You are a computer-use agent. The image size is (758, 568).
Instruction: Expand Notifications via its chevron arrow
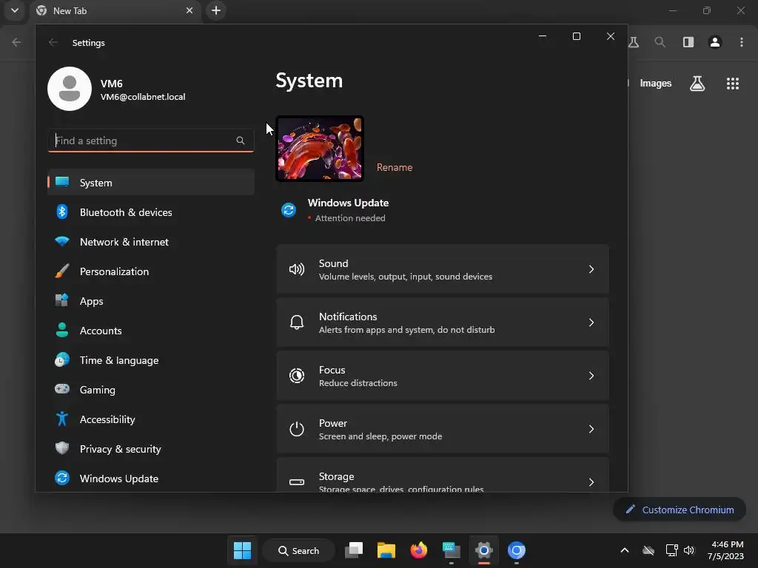(x=591, y=322)
